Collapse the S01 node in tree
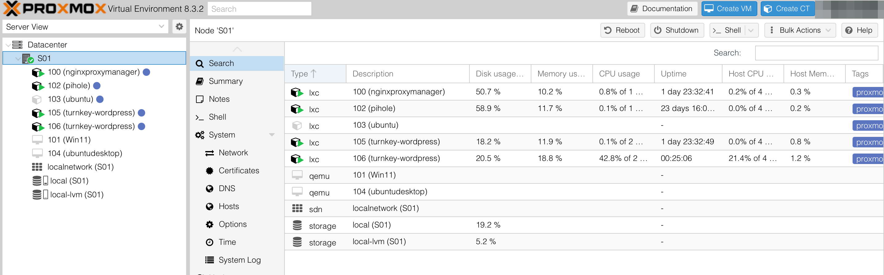884x275 pixels. coord(18,59)
